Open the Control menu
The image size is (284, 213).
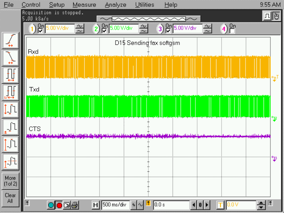(31, 5)
